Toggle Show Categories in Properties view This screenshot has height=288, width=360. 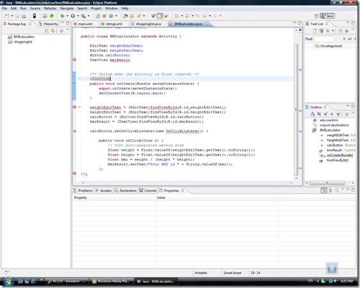[324, 190]
